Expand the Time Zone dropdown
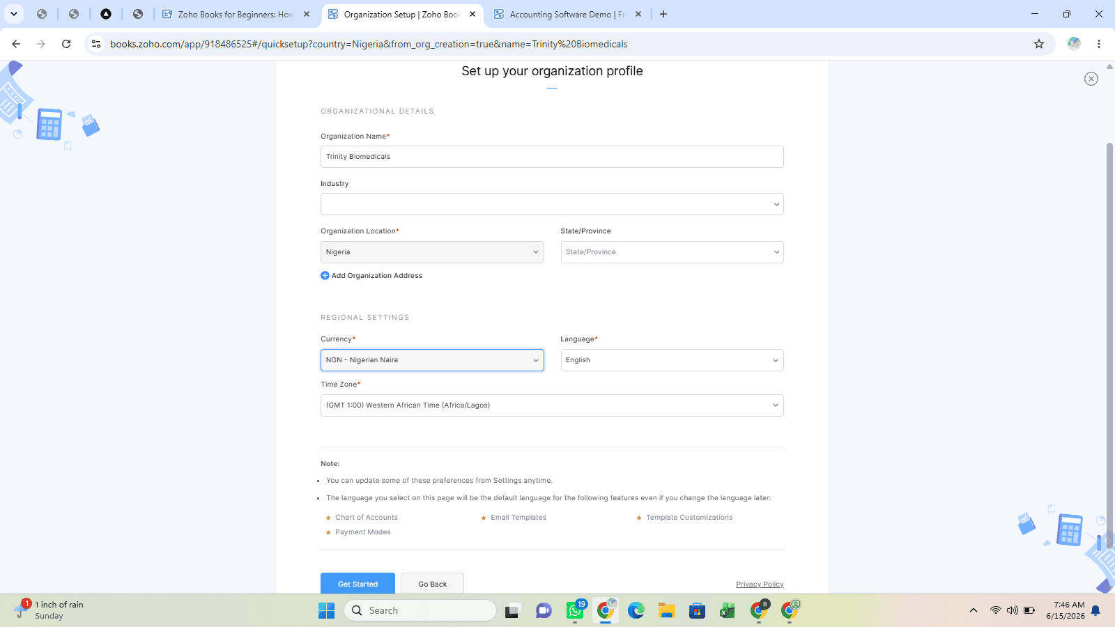1115x627 pixels. pos(552,405)
